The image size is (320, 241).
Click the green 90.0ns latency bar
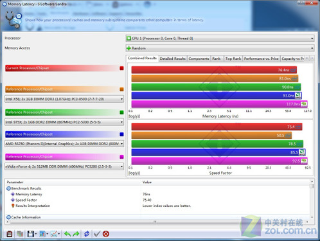pos(216,87)
